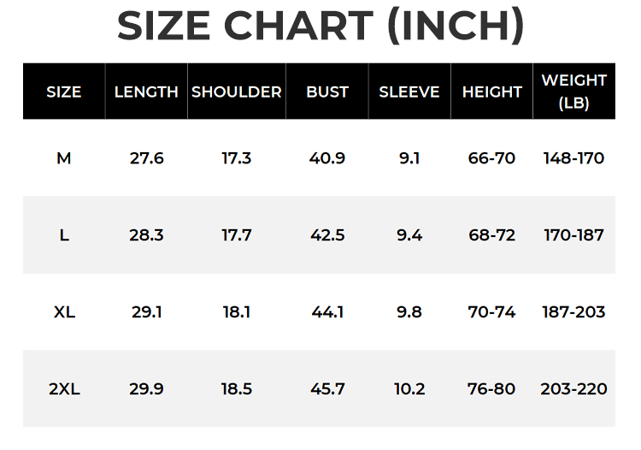Select the L size row label
Viewport: 641px width, 450px height.
[x=64, y=235]
